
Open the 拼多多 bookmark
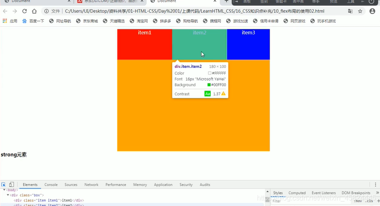(x=162, y=21)
